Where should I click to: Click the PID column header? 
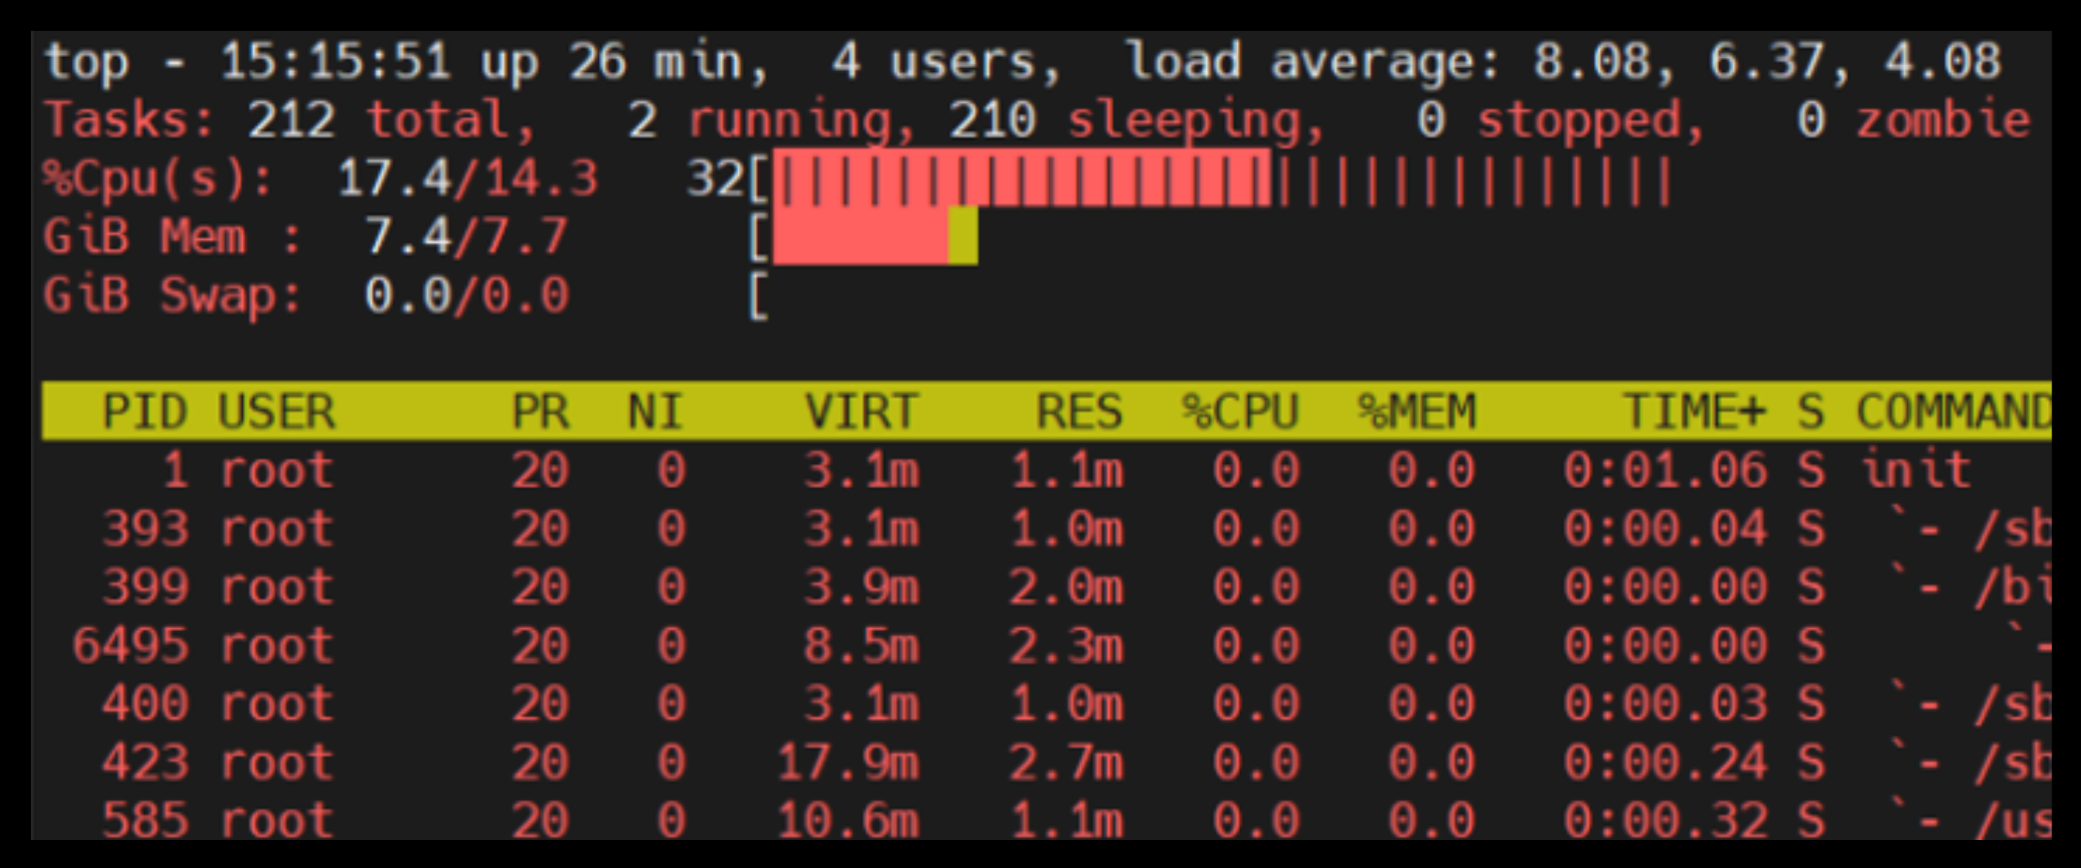(144, 411)
